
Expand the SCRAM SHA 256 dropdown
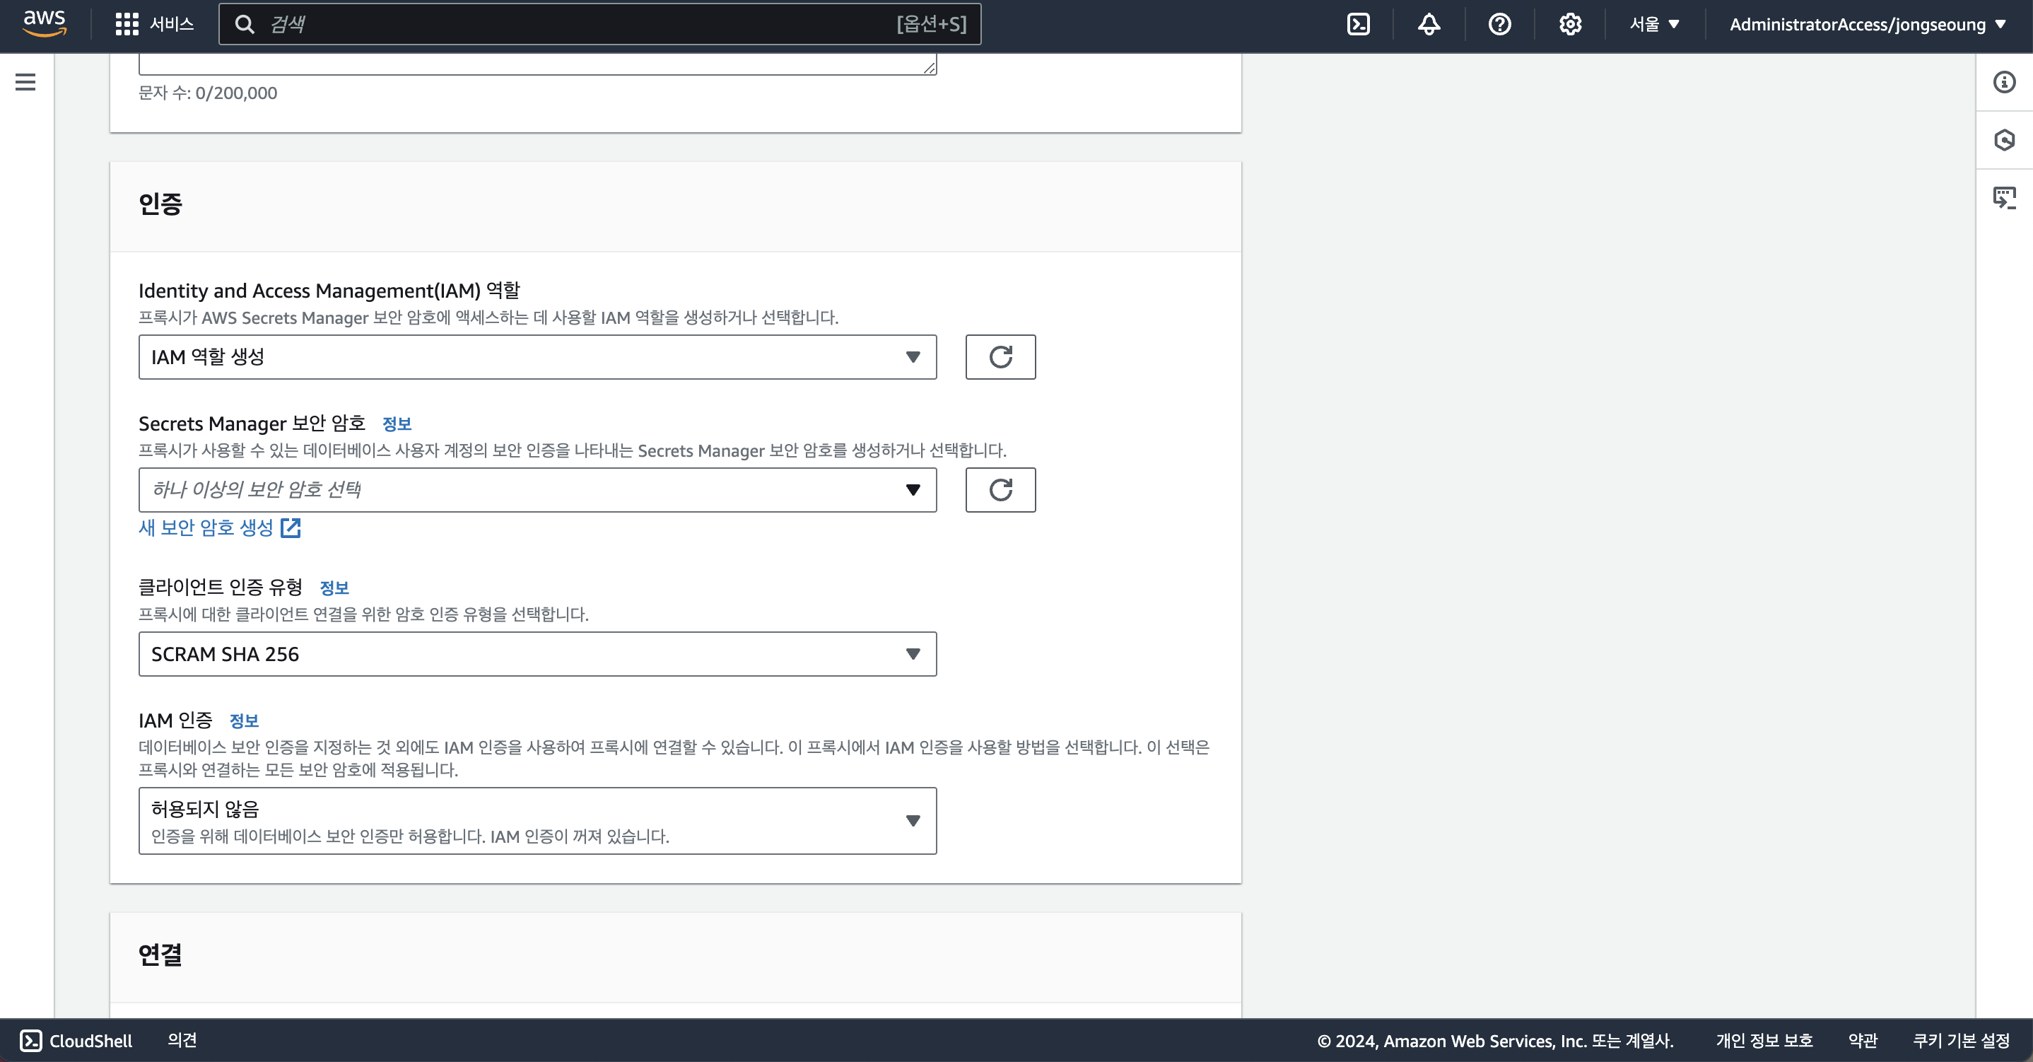point(537,654)
